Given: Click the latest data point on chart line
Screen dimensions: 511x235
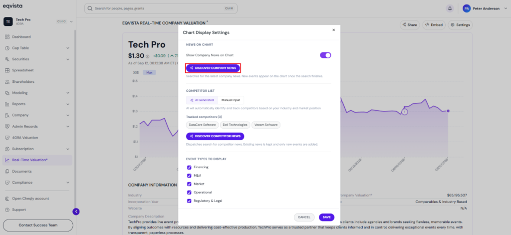Looking at the screenshot, I should pyautogui.click(x=448, y=111).
